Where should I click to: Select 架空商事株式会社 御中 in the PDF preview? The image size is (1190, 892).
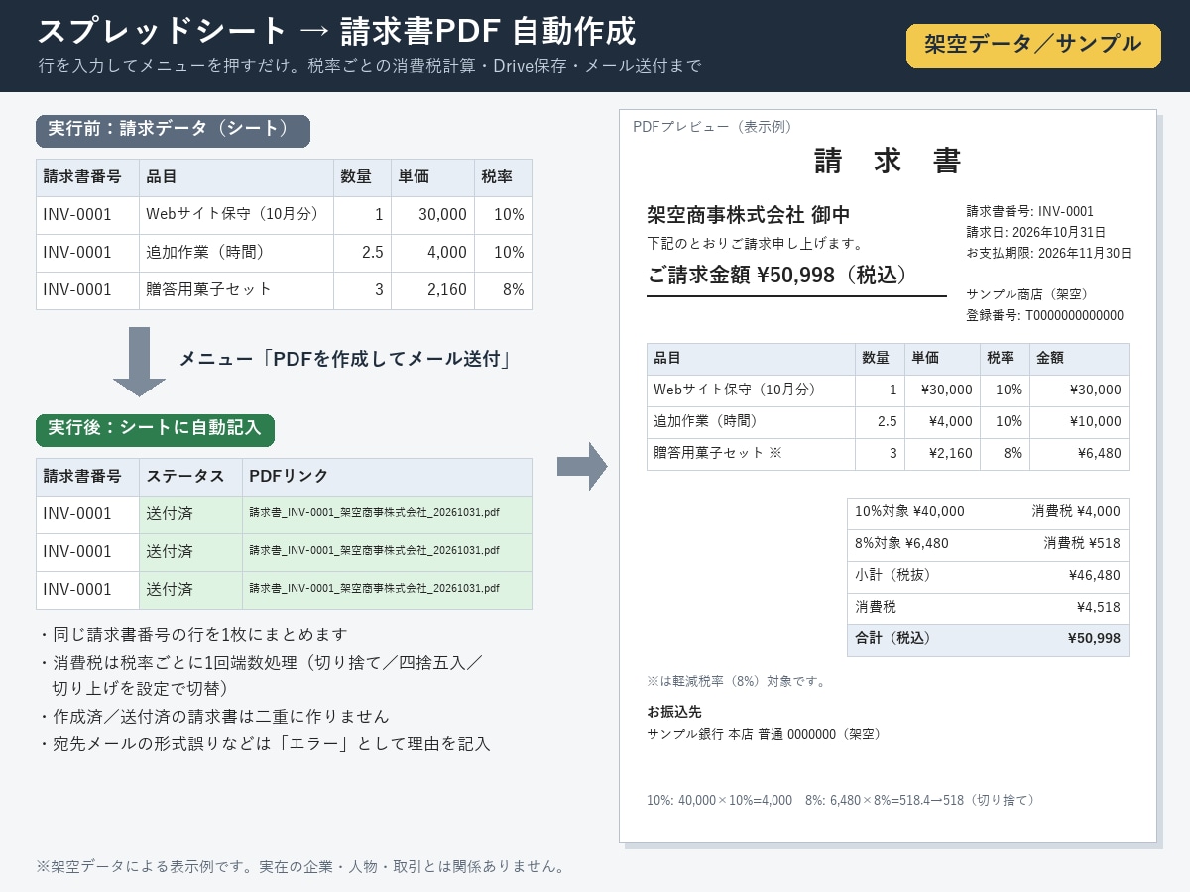[x=748, y=215]
